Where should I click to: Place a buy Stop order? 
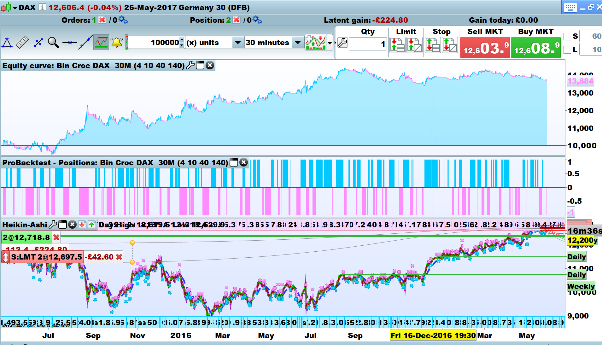[433, 44]
